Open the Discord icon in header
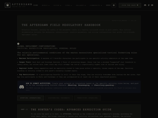Image resolution: width=158 pixels, height=118 pixels. [x=145, y=5]
